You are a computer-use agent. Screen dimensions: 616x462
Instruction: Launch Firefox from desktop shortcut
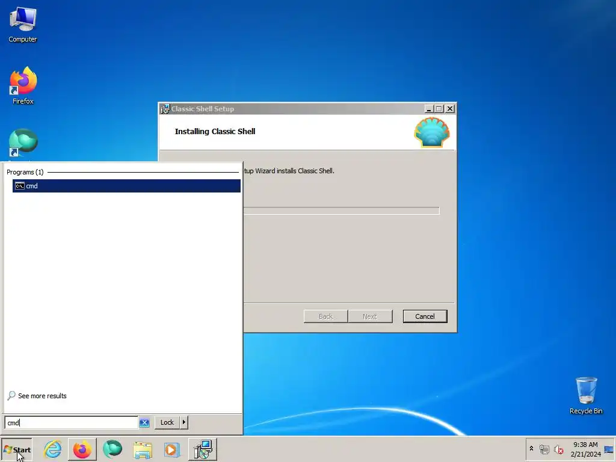pos(23,85)
